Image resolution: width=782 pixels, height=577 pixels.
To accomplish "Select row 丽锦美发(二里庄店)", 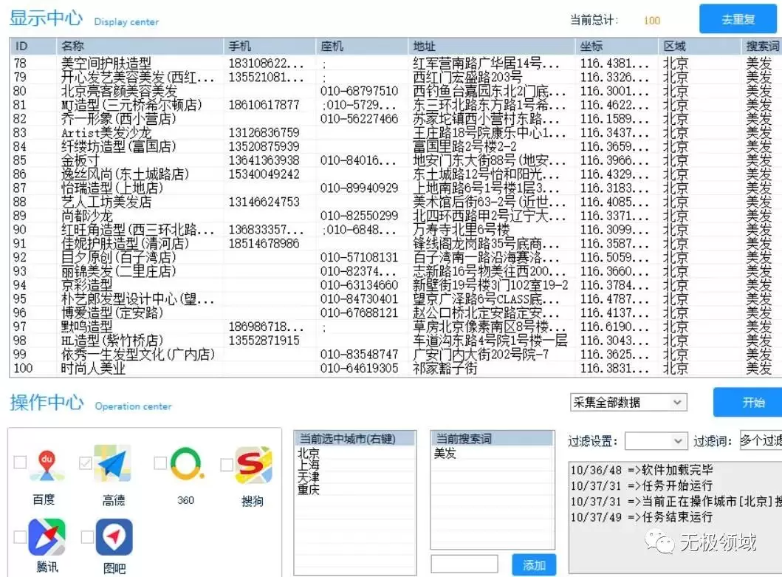I will (396, 272).
